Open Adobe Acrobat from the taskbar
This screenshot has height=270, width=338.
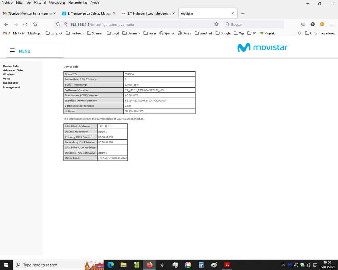pos(227,265)
